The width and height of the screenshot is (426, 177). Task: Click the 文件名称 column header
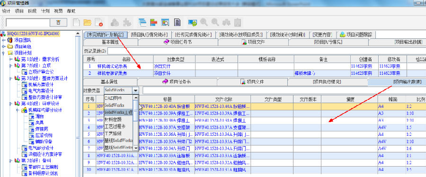tap(223, 99)
